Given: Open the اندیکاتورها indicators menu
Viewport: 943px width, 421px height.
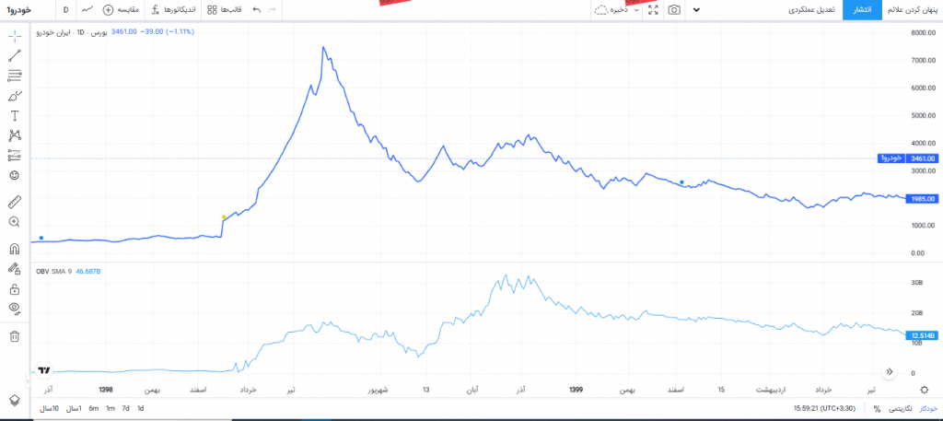Looking at the screenshot, I should (172, 9).
